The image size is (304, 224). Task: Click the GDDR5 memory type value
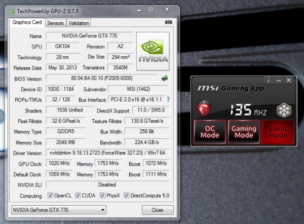[66, 131]
